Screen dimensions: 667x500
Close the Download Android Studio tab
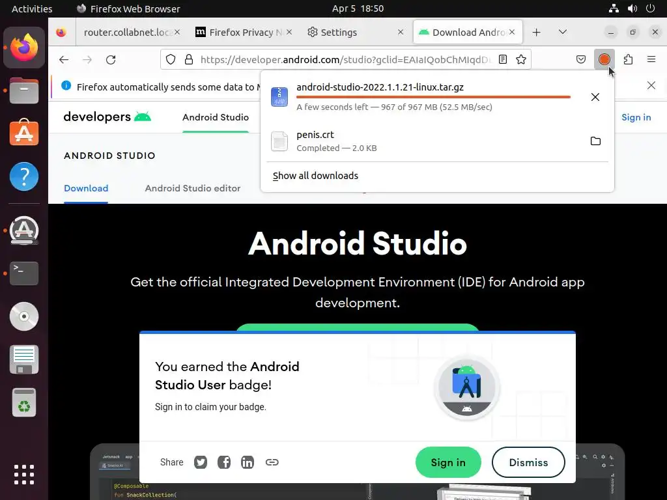tap(512, 32)
